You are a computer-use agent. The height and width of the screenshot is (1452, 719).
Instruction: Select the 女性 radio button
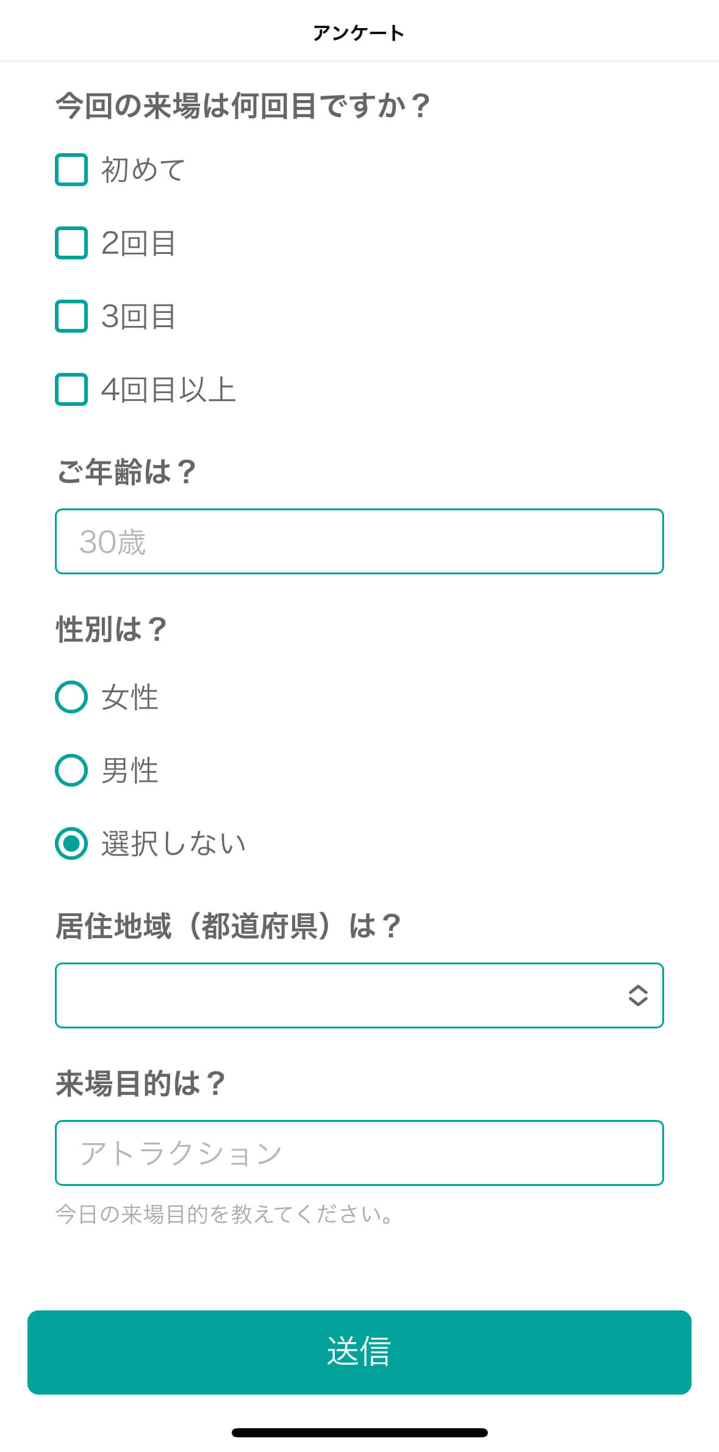pyautogui.click(x=71, y=697)
